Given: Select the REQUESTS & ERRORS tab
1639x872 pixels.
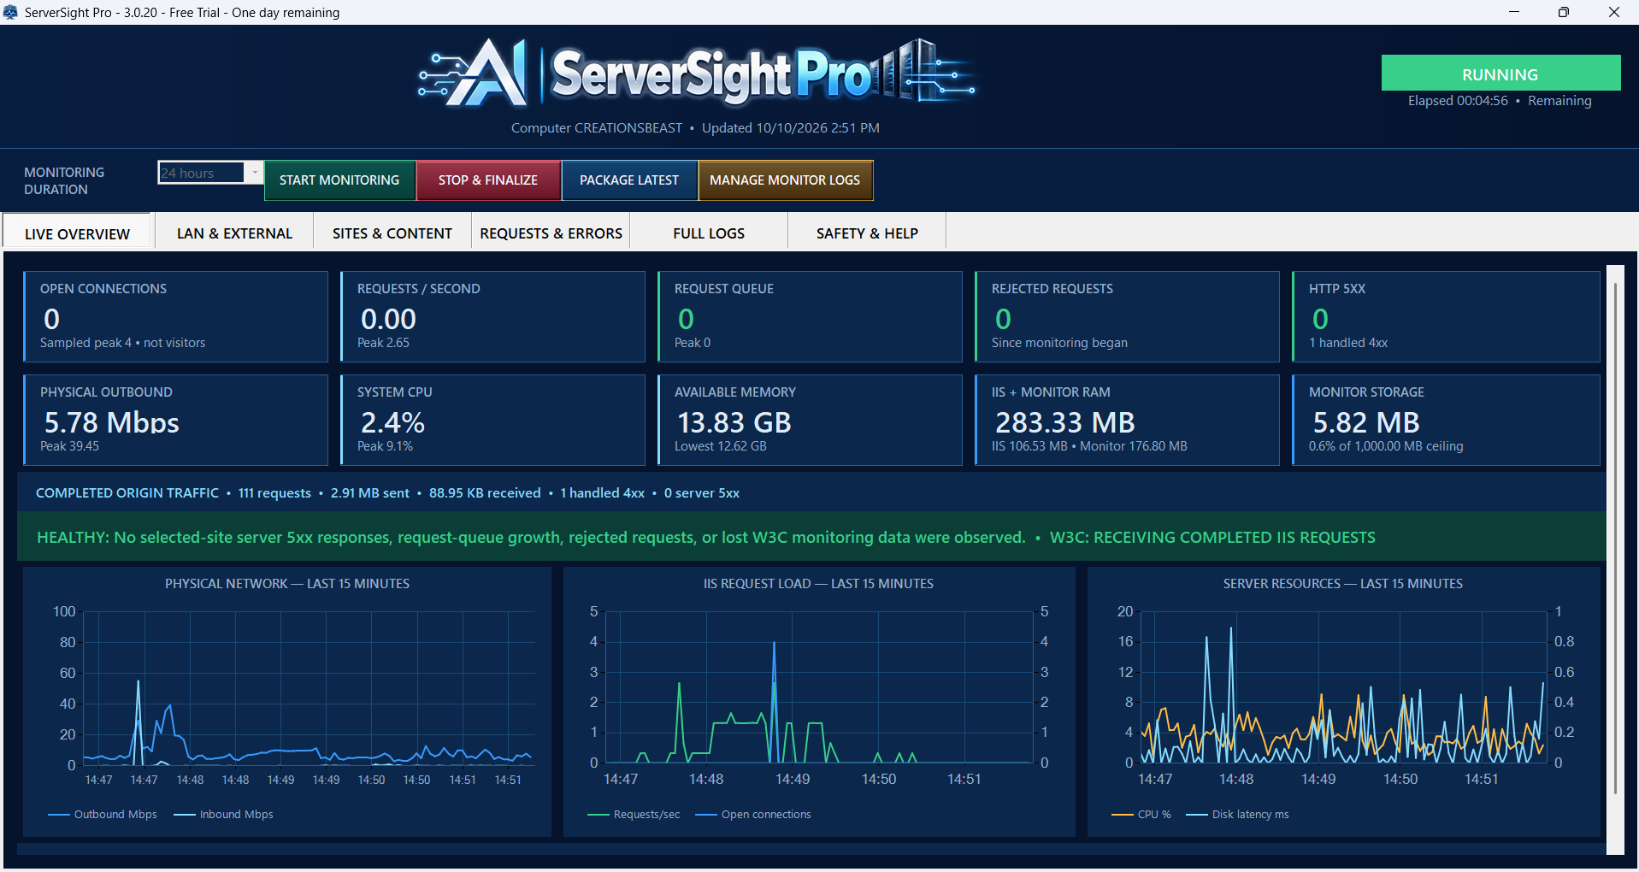Looking at the screenshot, I should pyautogui.click(x=551, y=233).
